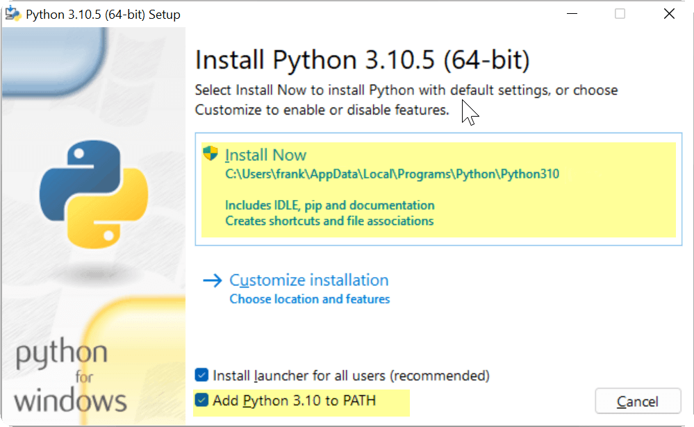Click the install path C:\Users\frank\AppData text
The height and width of the screenshot is (427, 694).
(x=392, y=174)
